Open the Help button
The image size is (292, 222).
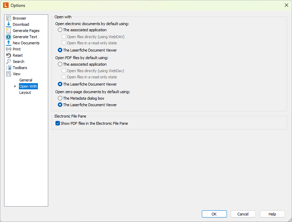click(x=272, y=214)
